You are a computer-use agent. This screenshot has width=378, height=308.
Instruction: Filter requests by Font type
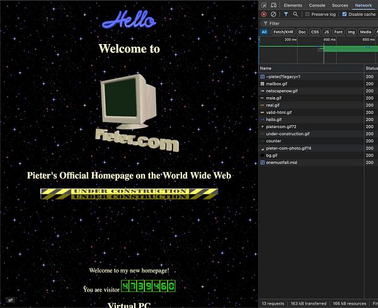(338, 32)
